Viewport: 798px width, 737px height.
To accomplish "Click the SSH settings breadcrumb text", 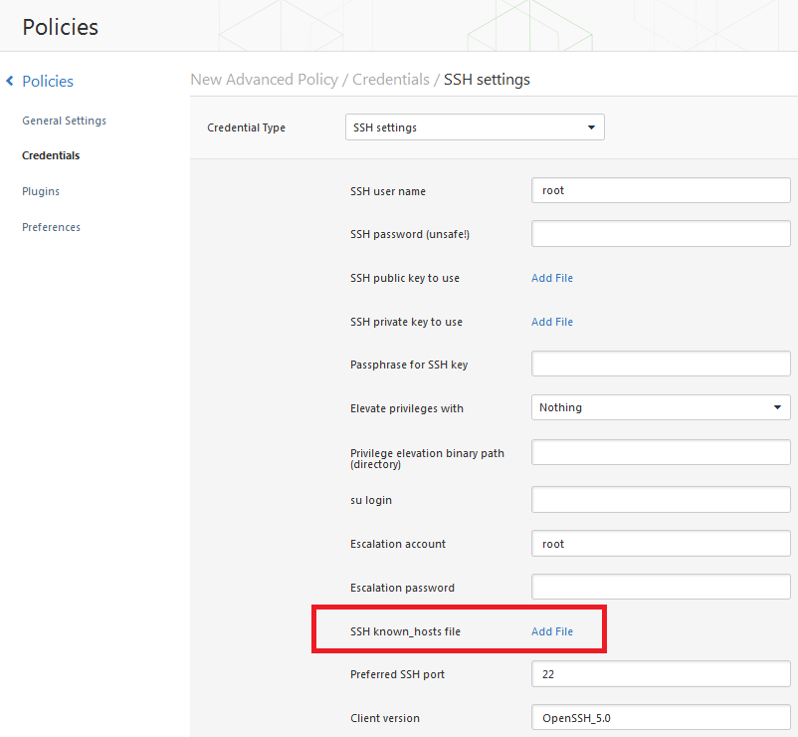I will pyautogui.click(x=487, y=80).
